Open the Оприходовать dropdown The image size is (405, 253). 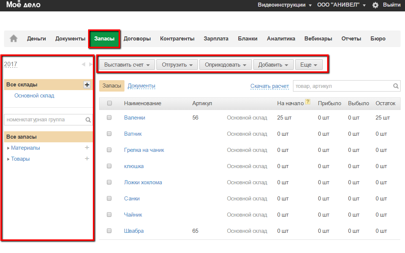225,65
